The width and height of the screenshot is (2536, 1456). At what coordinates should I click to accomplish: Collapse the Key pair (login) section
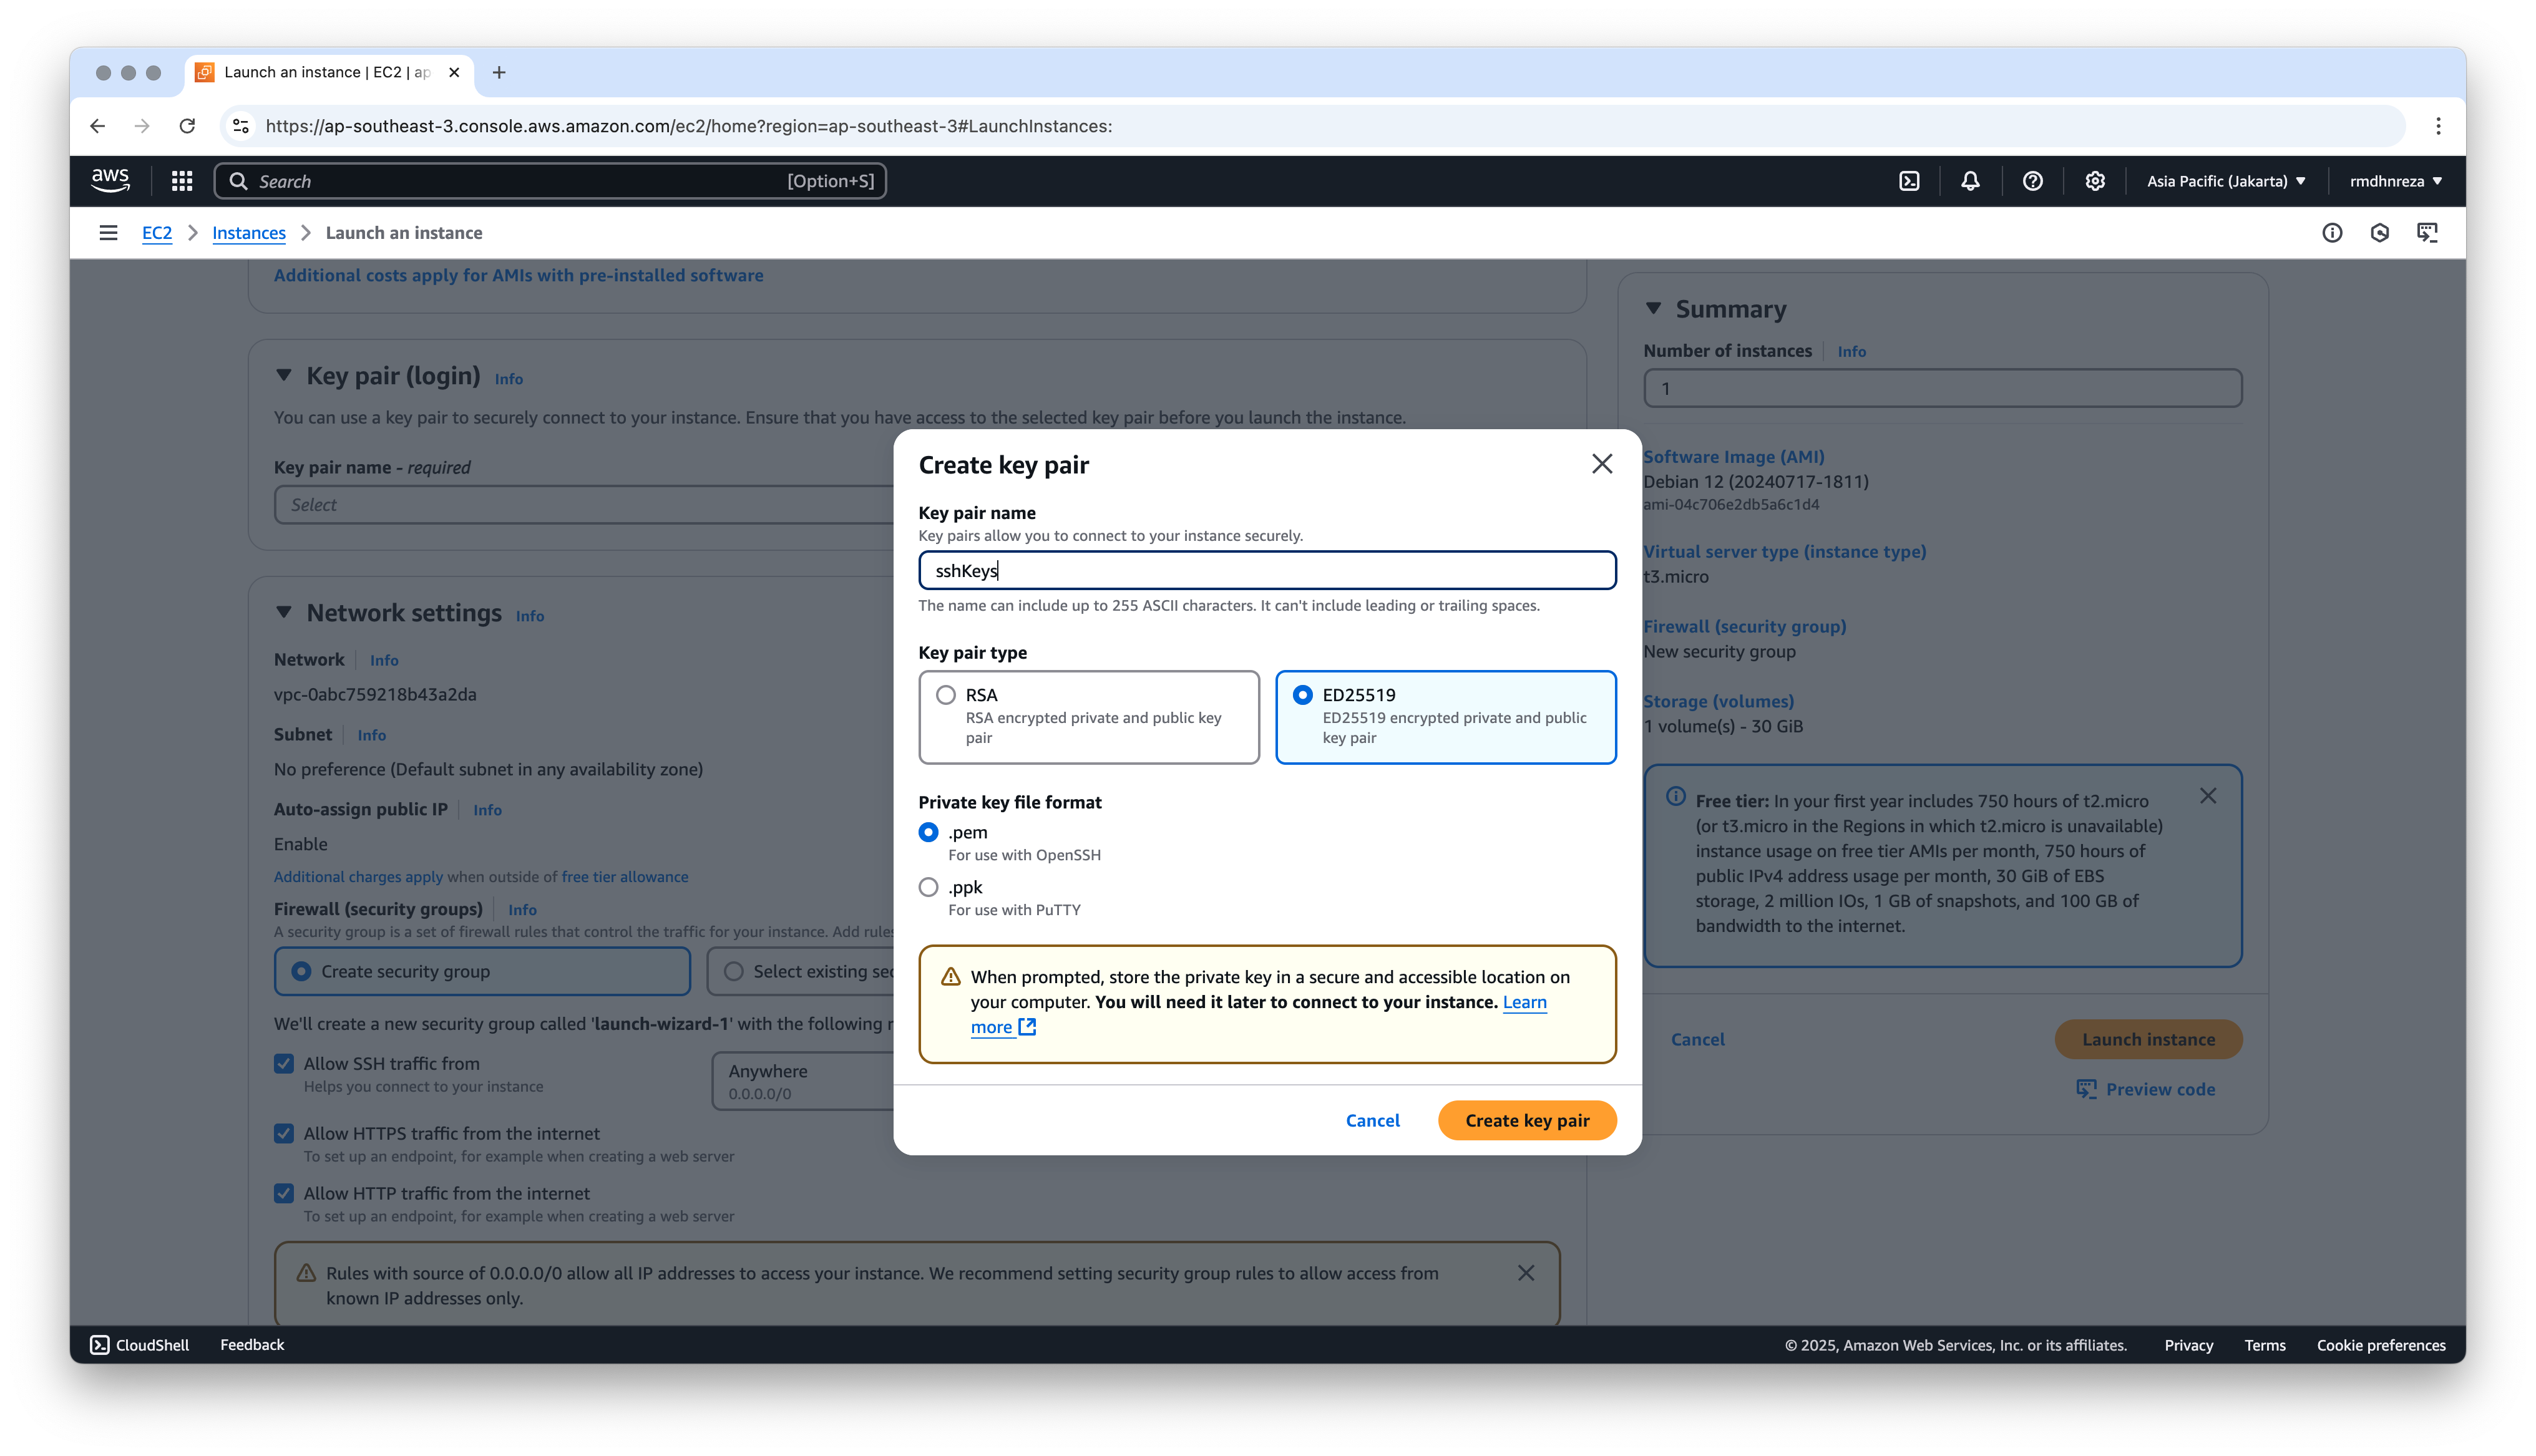click(x=284, y=376)
